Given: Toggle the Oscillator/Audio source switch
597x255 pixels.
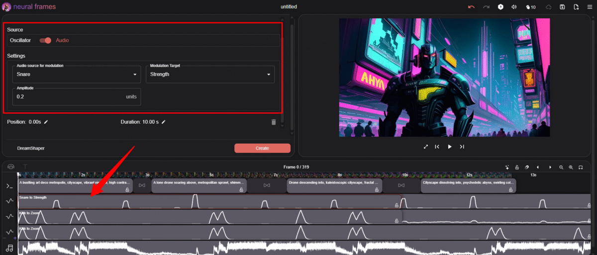Looking at the screenshot, I should [46, 40].
